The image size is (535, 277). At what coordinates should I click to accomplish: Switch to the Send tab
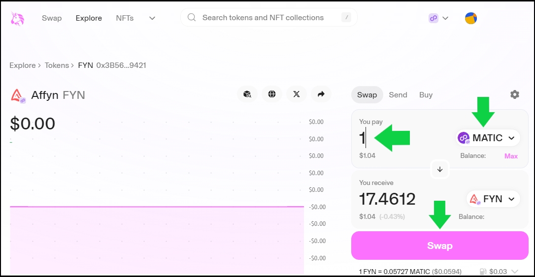click(398, 95)
